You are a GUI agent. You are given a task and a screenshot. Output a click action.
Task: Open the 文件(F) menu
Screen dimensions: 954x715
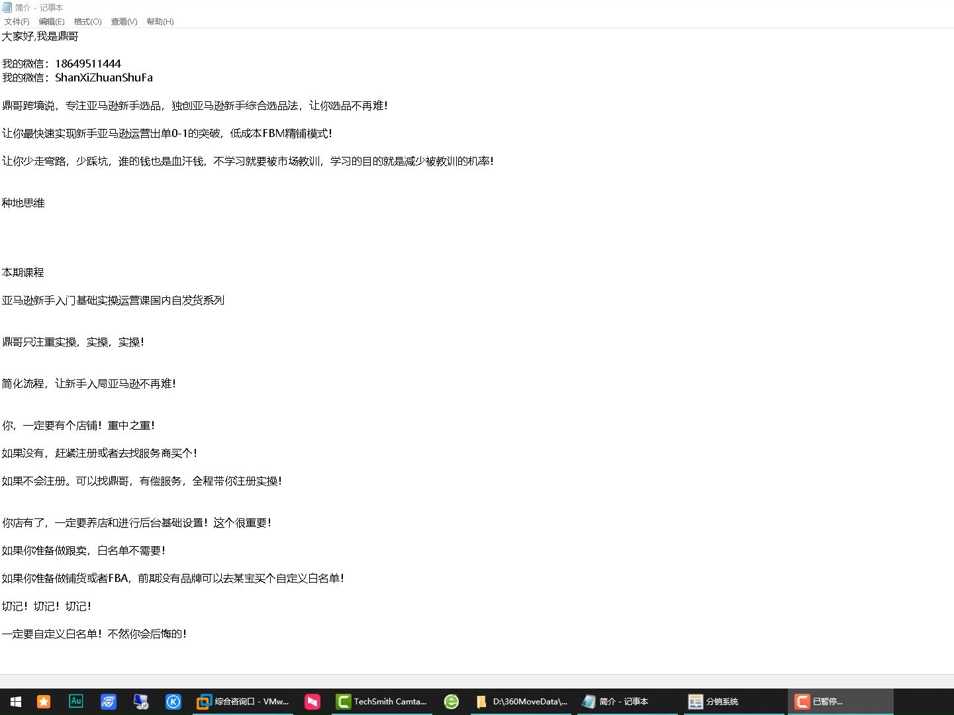17,22
